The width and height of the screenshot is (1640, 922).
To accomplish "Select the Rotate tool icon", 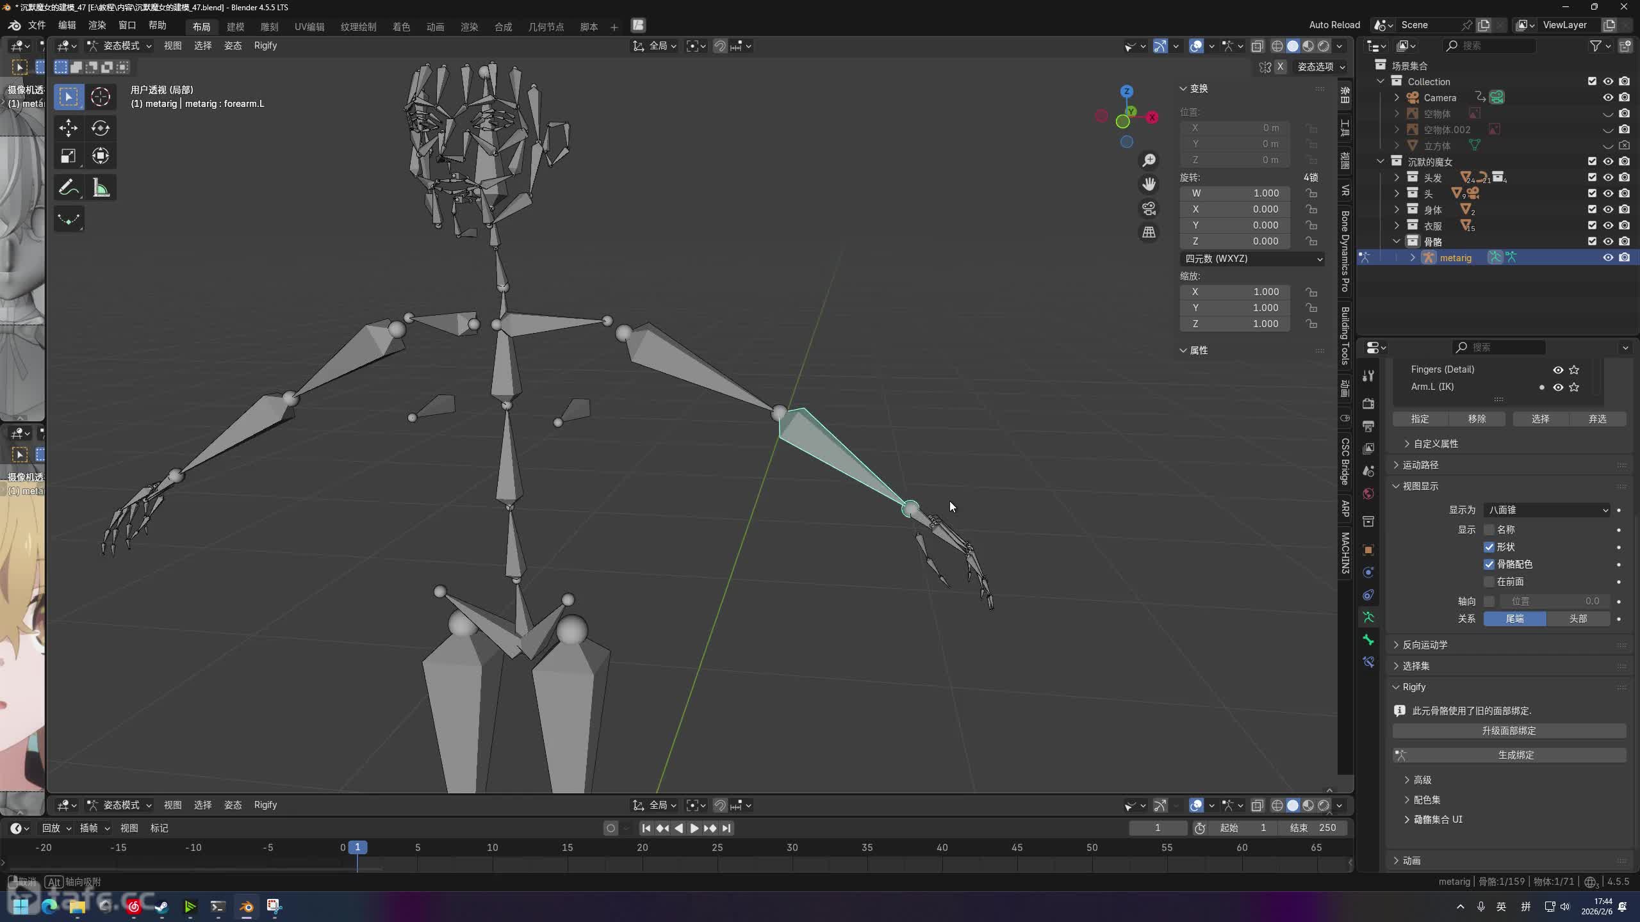I will pos(101,127).
